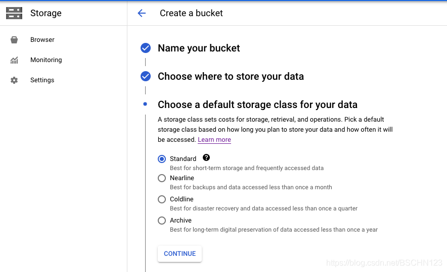447x272 pixels.
Task: Click 'A storage class sets costs' paragraph
Action: [x=275, y=130]
